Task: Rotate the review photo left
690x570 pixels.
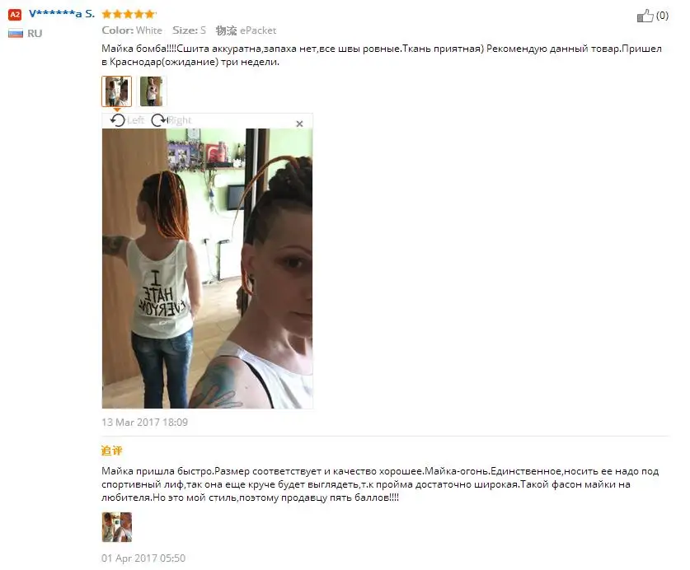Action: coord(118,120)
